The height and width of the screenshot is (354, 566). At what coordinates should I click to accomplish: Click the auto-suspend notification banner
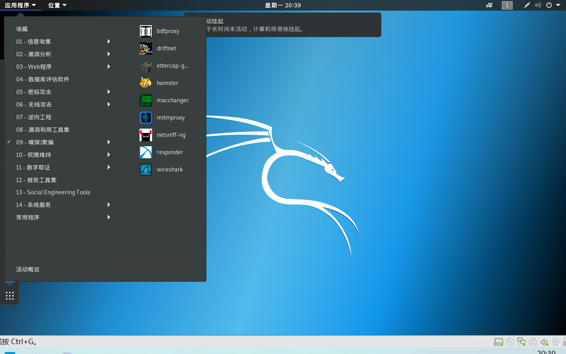tap(283, 25)
